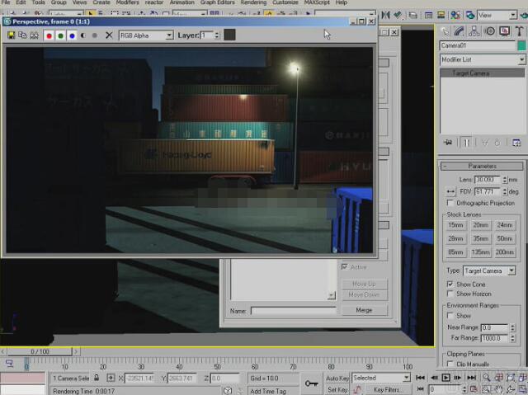
Task: Save the rendered bitmap in frame window
Action: click(11, 35)
